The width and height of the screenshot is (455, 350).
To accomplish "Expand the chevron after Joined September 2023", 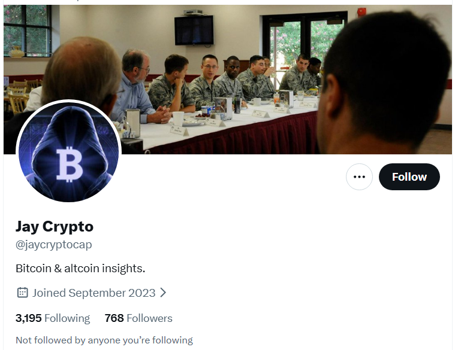I will click(x=164, y=293).
